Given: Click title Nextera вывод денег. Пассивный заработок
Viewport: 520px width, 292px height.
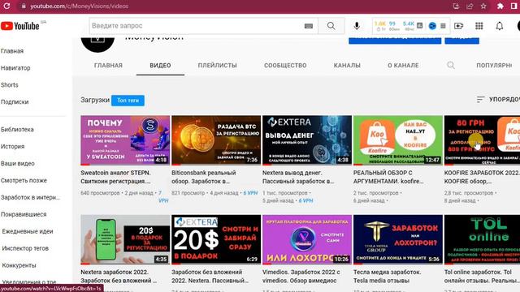Looking at the screenshot, I should 298,177.
